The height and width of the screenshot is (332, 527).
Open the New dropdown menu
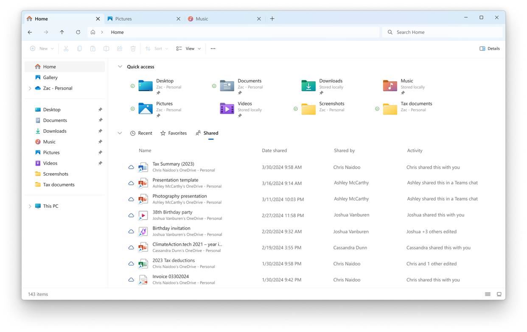point(42,48)
